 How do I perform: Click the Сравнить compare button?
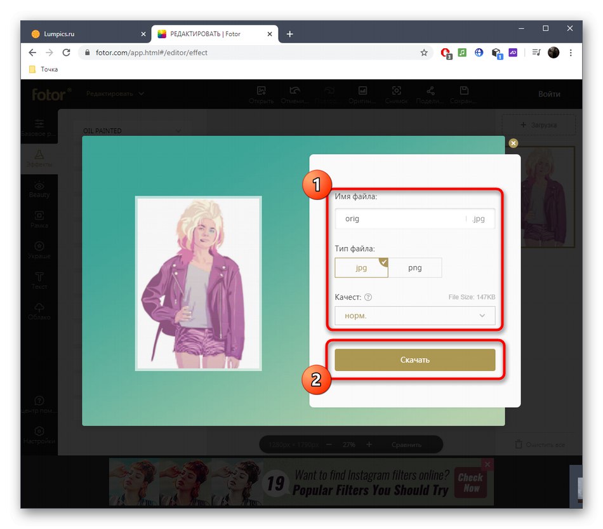(x=406, y=445)
